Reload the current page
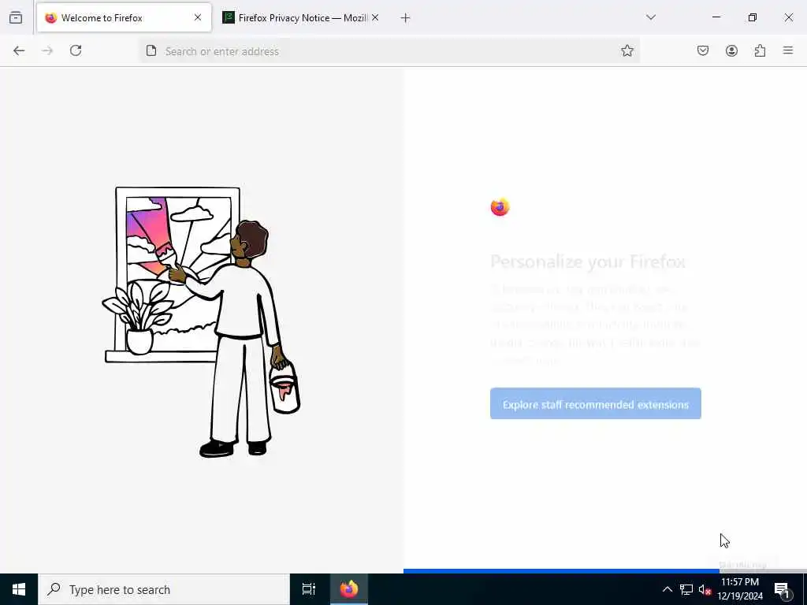This screenshot has width=807, height=605. (76, 50)
